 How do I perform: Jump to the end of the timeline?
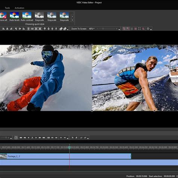[44, 138]
